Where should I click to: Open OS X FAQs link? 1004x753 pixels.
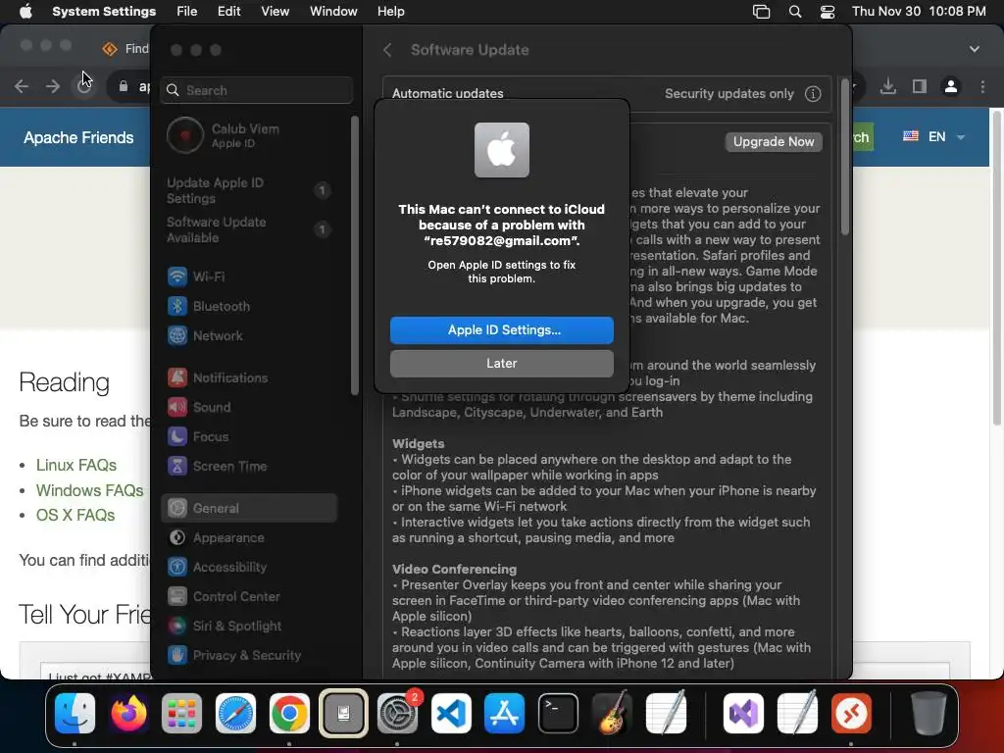75,515
